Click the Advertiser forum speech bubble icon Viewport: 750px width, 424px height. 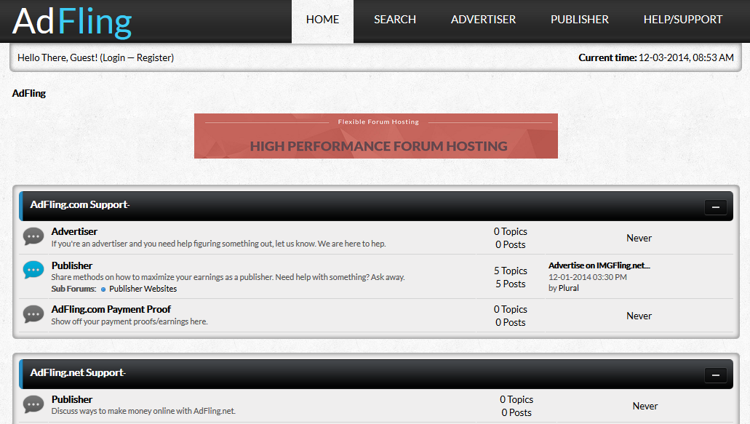tap(33, 236)
